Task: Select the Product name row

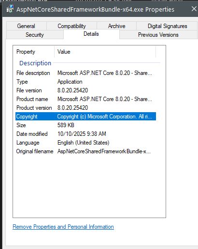Action: [85, 99]
